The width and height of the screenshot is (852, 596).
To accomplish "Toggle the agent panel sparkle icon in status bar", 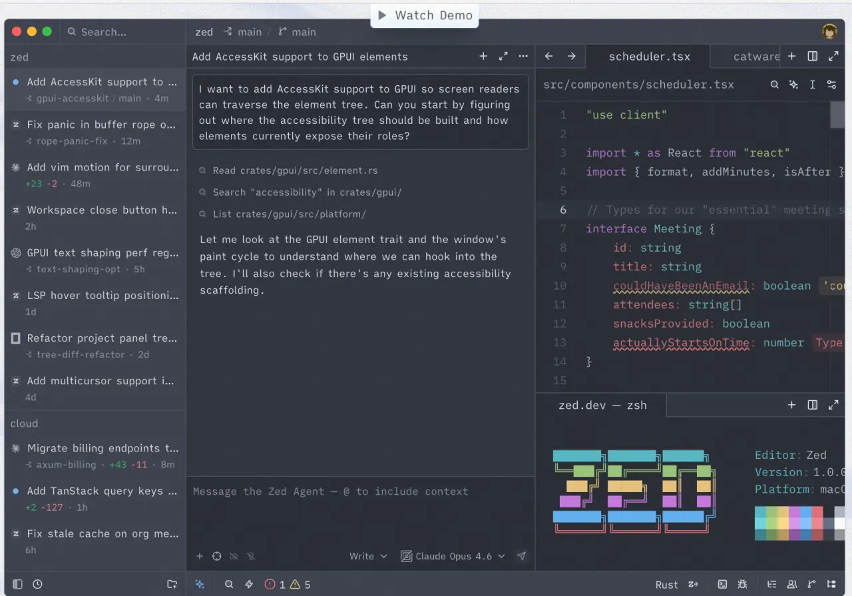I will [x=200, y=584].
